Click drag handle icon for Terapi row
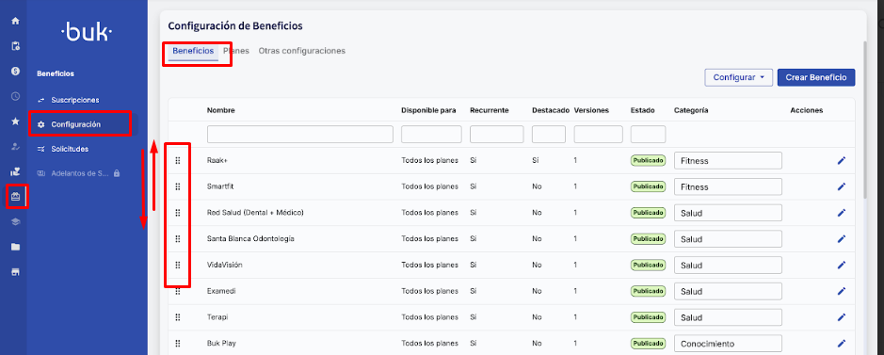The width and height of the screenshot is (884, 355). (178, 317)
